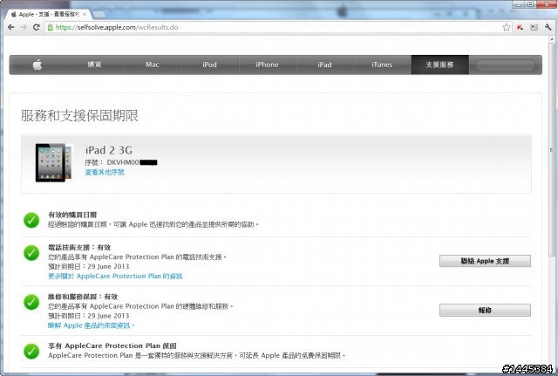558x376 pixels.
Task: Click the gray extension icon before the wrench
Action: 534,27
